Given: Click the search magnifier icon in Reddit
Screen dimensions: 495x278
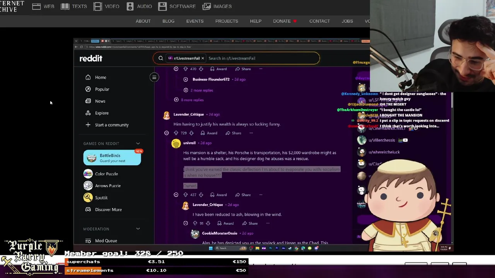Looking at the screenshot, I should [160, 58].
